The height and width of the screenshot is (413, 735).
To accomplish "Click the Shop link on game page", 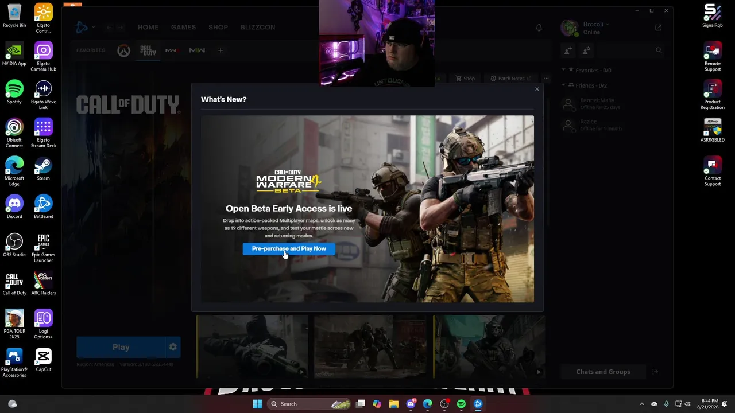I will (465, 79).
